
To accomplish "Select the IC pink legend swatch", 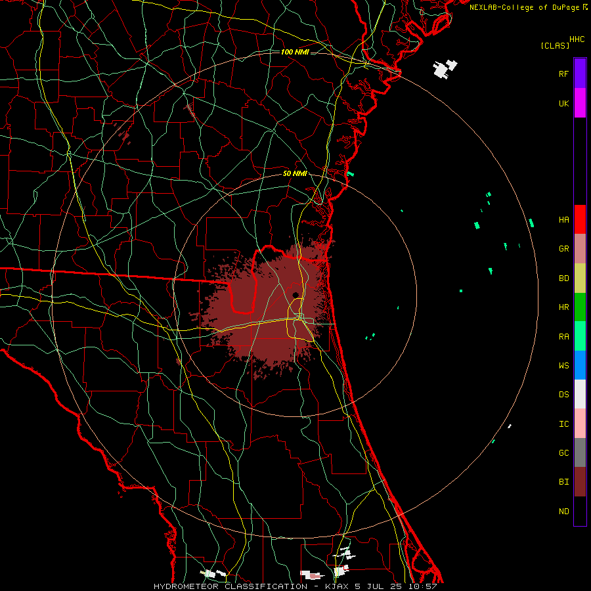I will pos(580,424).
